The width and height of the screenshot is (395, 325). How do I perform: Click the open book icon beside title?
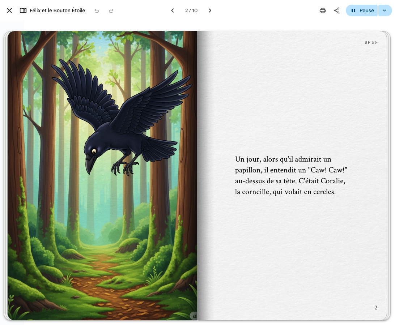pyautogui.click(x=23, y=10)
